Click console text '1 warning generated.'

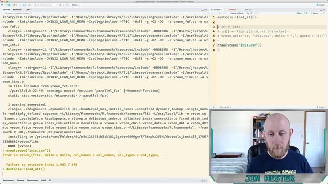[x=27, y=104]
